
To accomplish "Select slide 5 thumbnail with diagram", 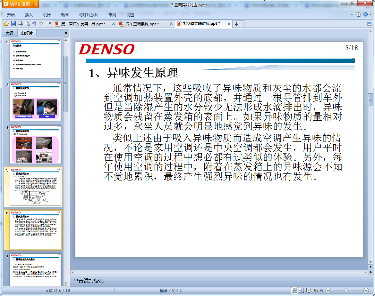I will [35, 187].
